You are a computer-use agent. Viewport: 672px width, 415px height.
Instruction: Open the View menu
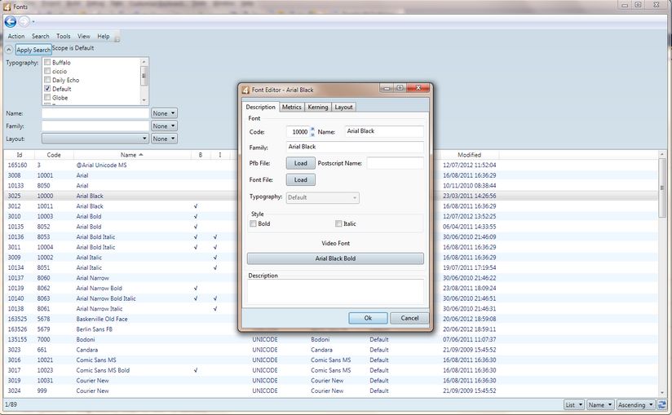coord(84,37)
